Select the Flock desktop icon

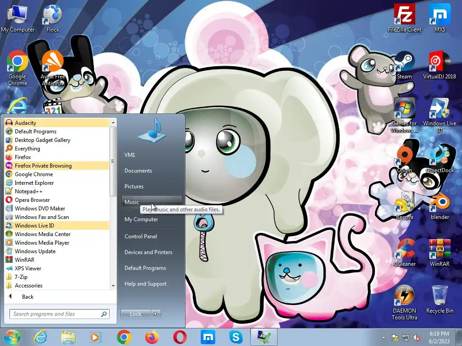pyautogui.click(x=52, y=18)
